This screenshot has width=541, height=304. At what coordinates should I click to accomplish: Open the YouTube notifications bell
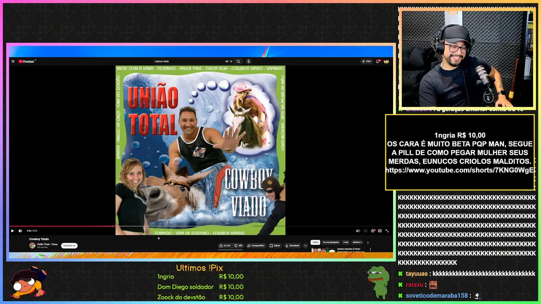(x=378, y=61)
